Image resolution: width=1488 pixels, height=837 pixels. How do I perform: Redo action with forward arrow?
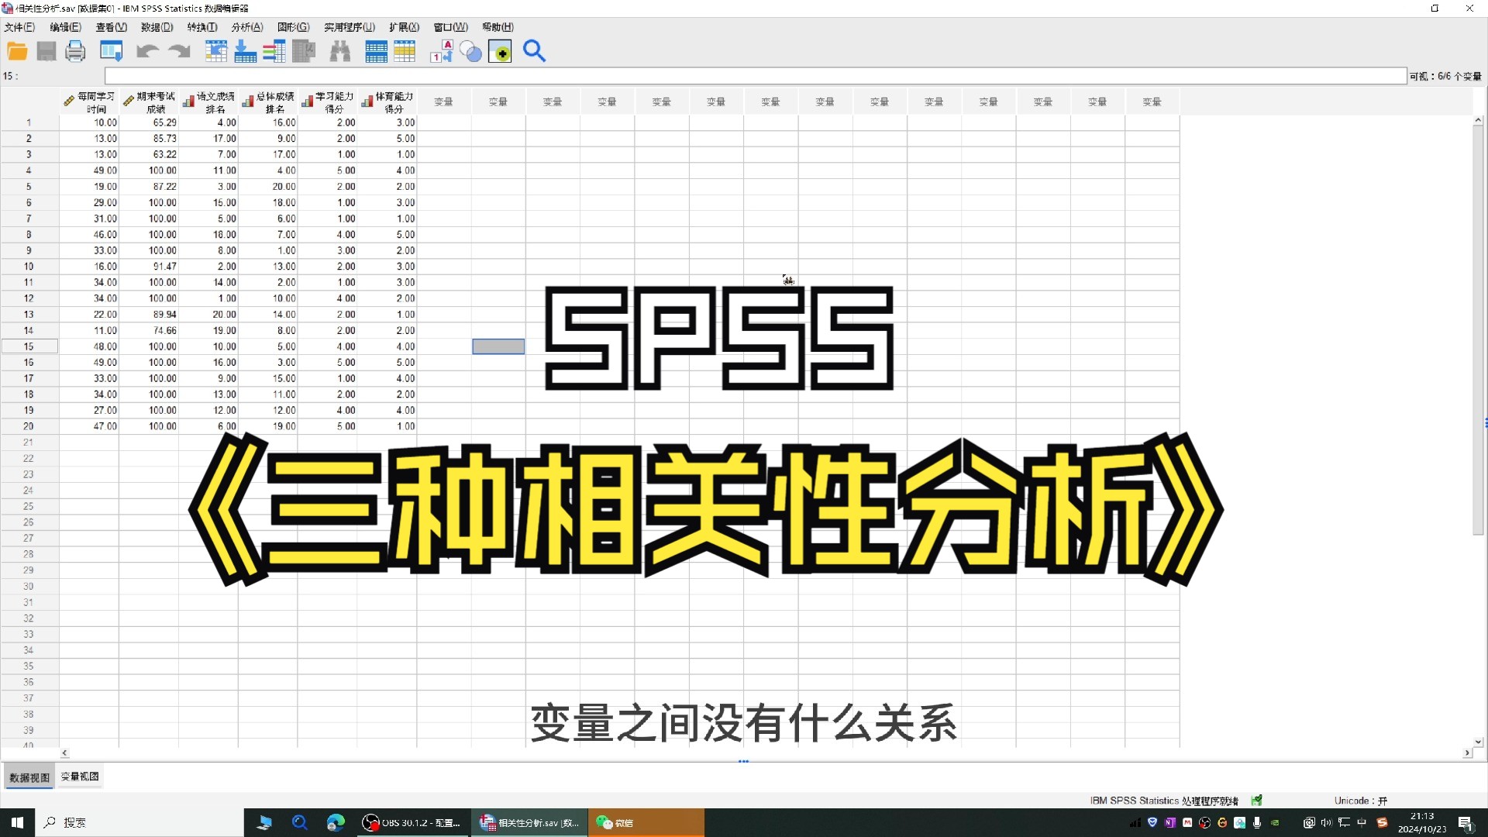coord(180,52)
